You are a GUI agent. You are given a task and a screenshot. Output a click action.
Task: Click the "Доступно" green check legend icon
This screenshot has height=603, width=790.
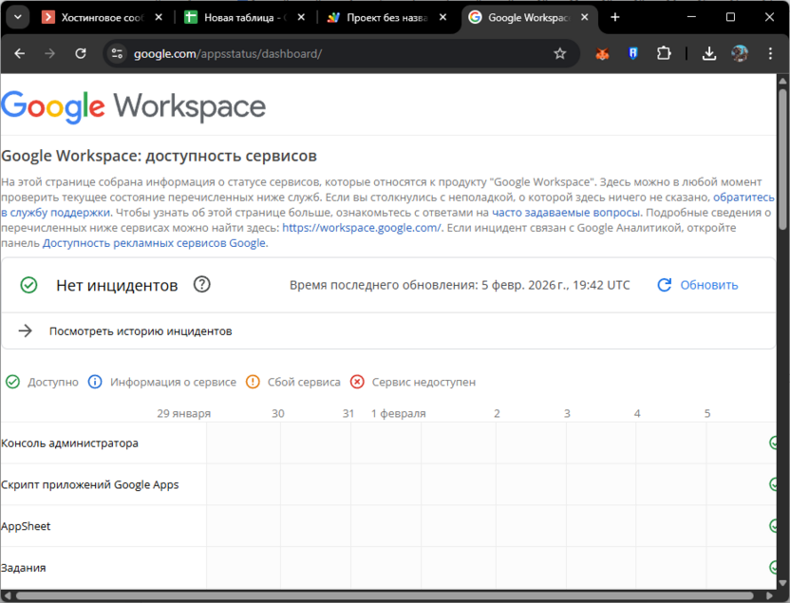click(x=12, y=382)
